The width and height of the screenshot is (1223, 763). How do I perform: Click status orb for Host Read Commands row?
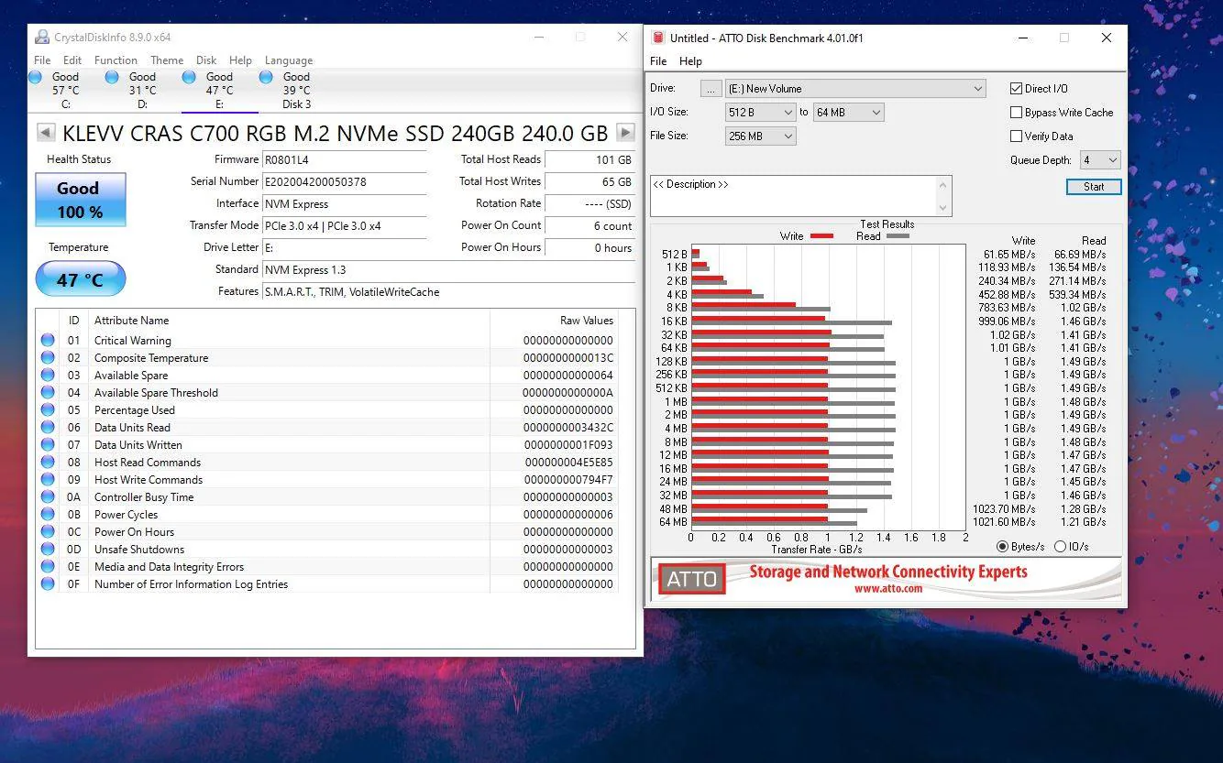click(x=48, y=463)
